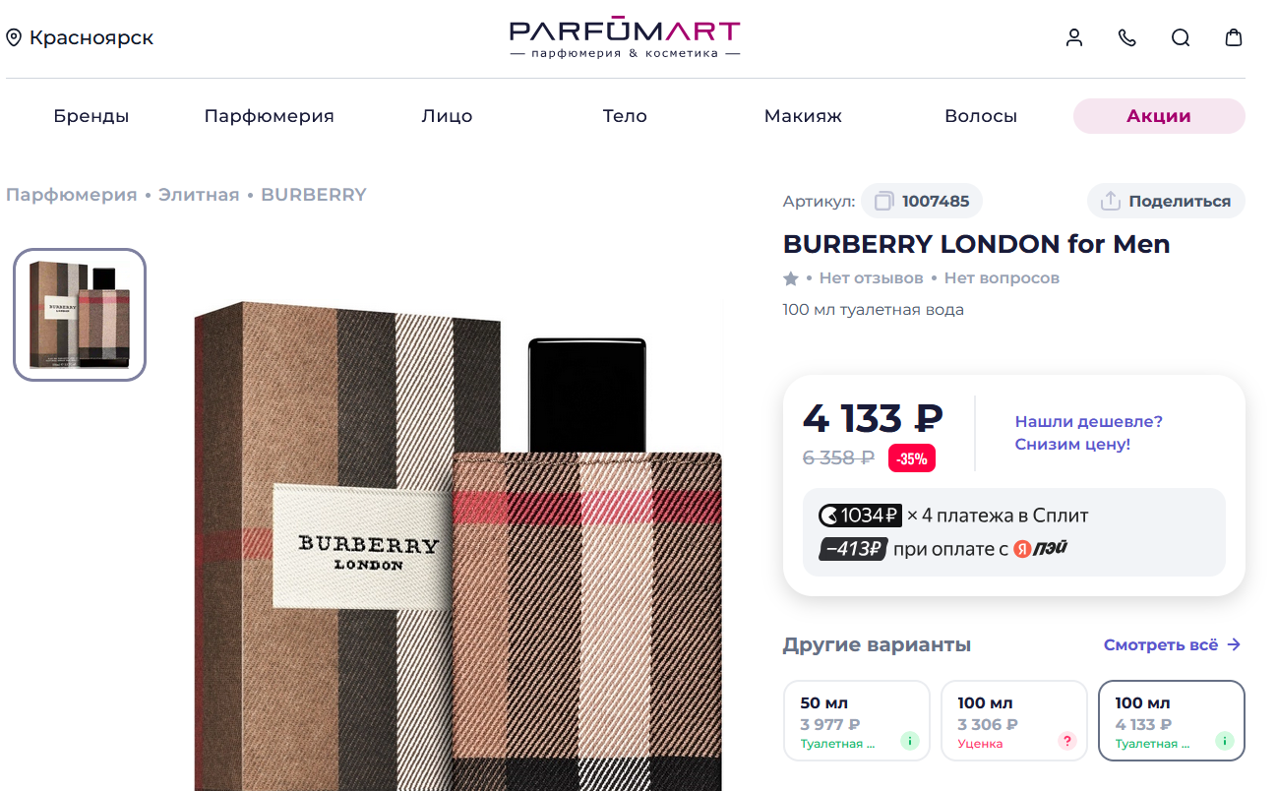The width and height of the screenshot is (1277, 791).
Task: Click the location pin icon by Красноярск
Action: tap(14, 37)
